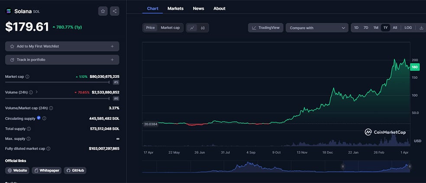The width and height of the screenshot is (426, 183).
Task: Toggle LOG scale on chart
Action: coord(408,28)
